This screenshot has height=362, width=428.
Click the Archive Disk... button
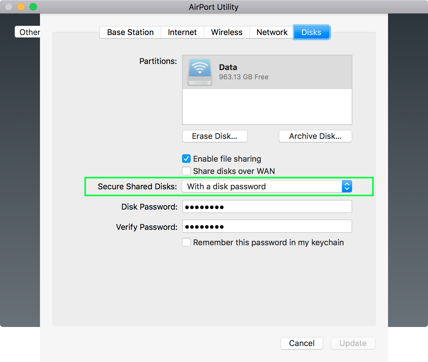pyautogui.click(x=315, y=136)
